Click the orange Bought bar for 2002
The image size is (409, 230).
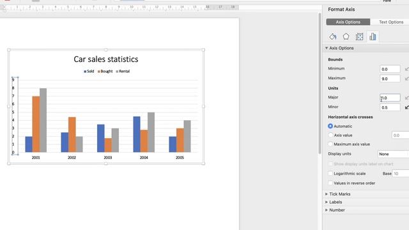tap(72, 135)
